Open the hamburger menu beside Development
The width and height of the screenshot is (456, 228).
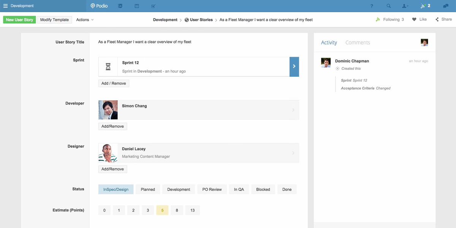point(5,6)
